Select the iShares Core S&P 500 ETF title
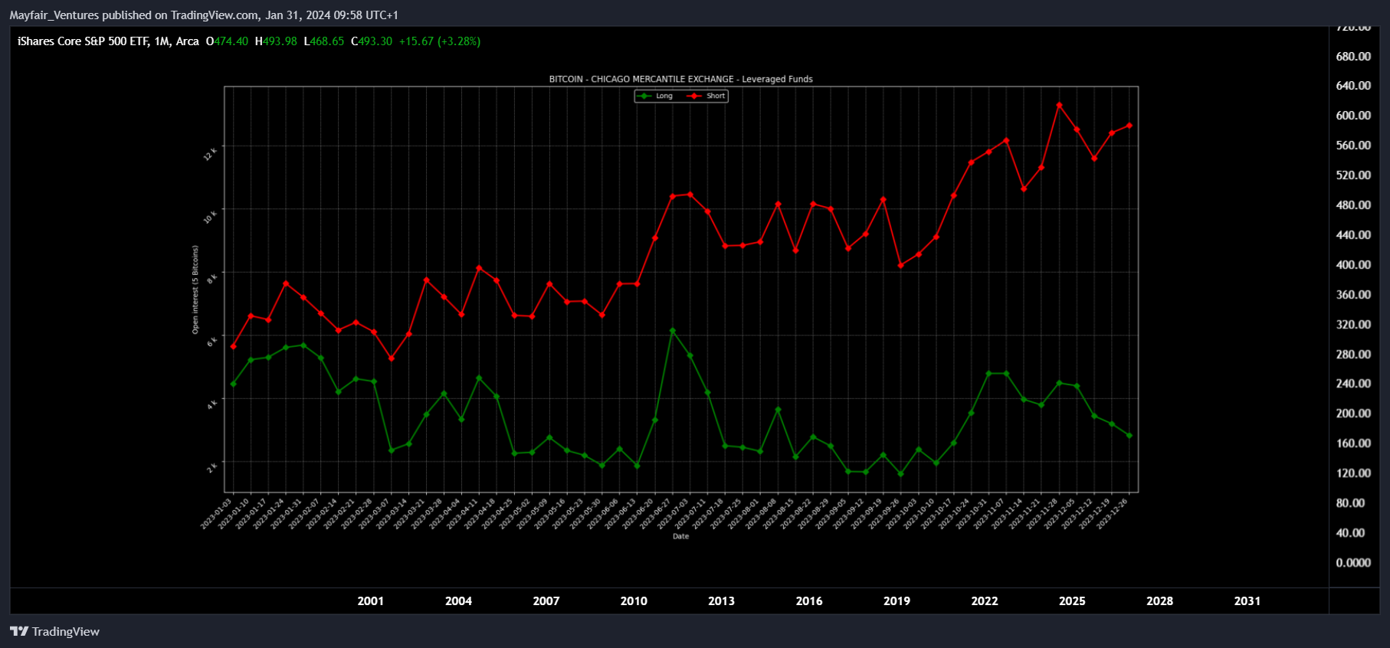Screen dimensions: 1390x648 (108, 41)
